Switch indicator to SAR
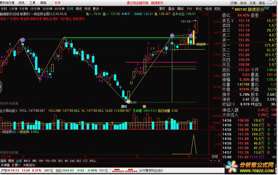This screenshot has height=175, width=278. click(x=72, y=161)
